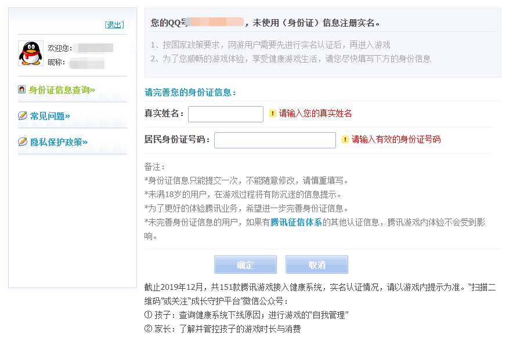Click the red 请输入有效的身份证号码 error message

point(396,140)
